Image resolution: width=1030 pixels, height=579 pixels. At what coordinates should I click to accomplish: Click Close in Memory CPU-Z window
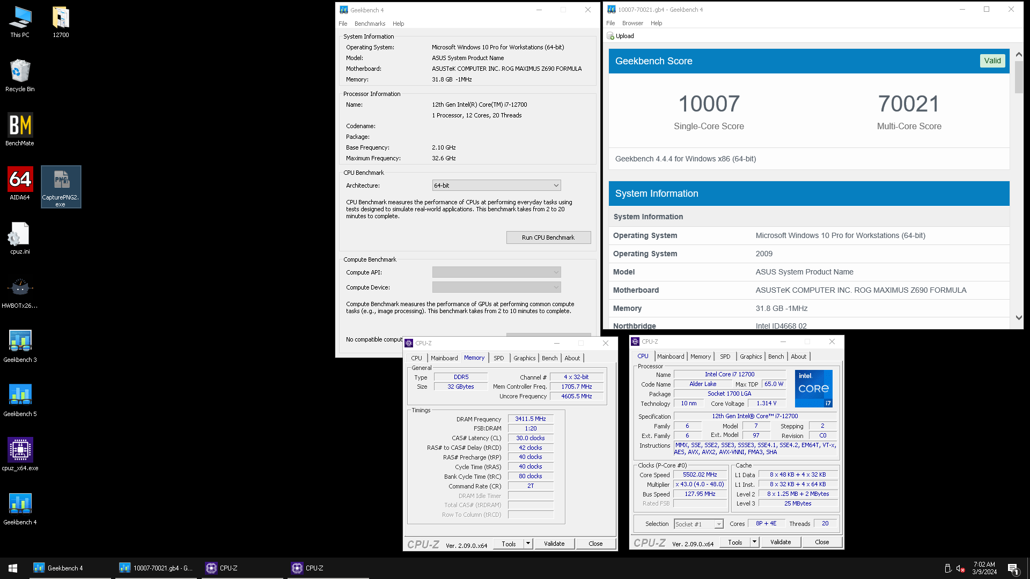click(595, 544)
